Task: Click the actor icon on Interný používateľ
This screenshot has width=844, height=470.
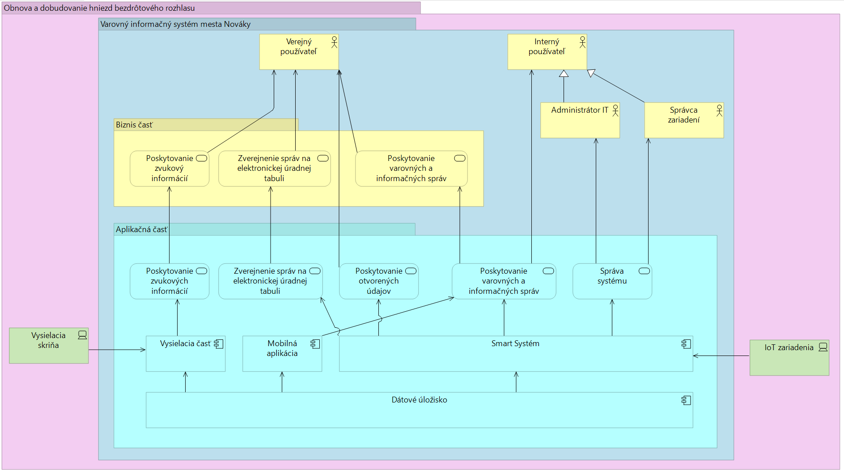Action: pyautogui.click(x=582, y=42)
